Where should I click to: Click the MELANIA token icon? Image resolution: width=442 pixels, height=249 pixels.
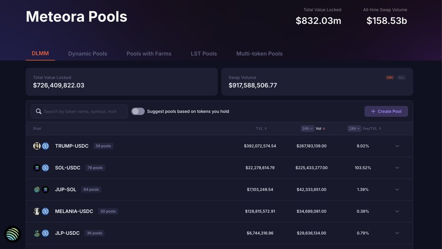37,211
